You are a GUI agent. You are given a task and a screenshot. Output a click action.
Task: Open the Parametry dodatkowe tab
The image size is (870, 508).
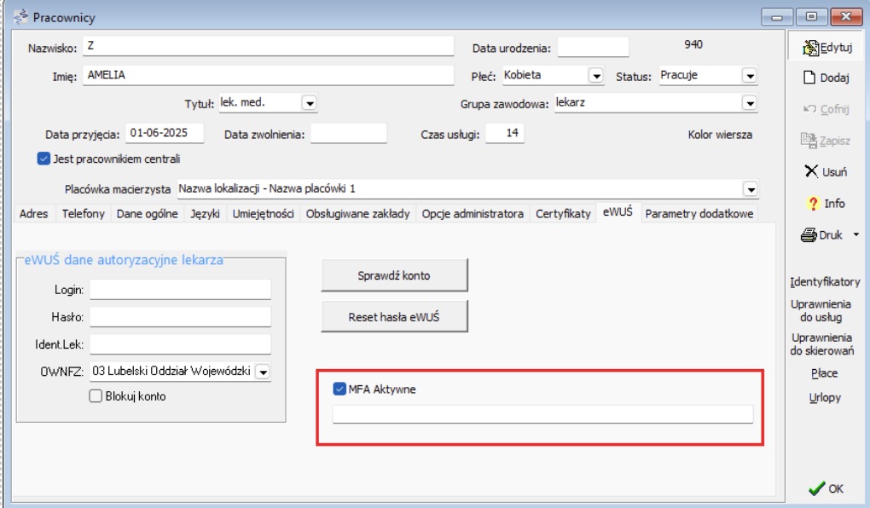(699, 214)
